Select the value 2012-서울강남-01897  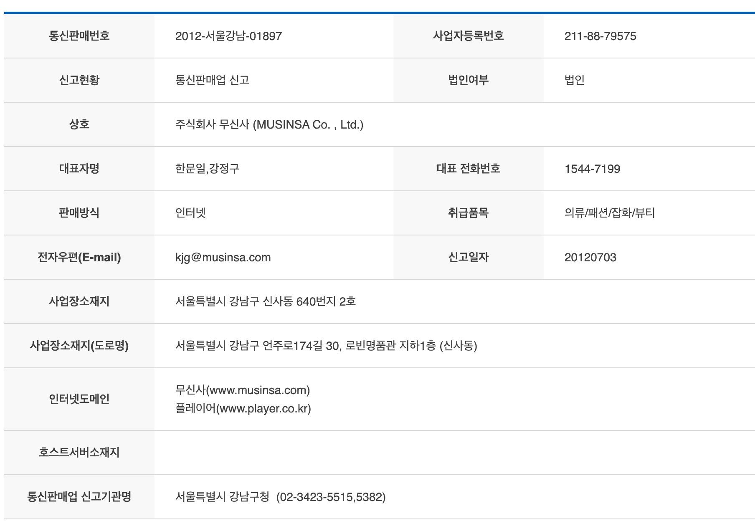[228, 36]
